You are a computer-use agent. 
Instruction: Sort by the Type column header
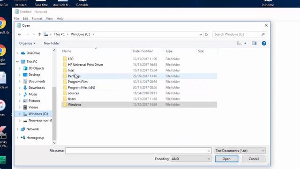click(x=169, y=51)
